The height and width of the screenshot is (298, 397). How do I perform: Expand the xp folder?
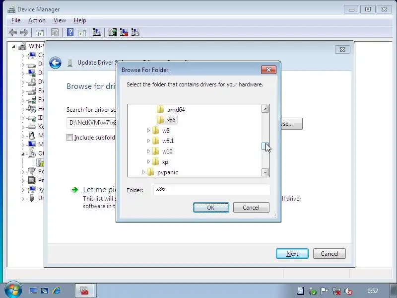148,162
